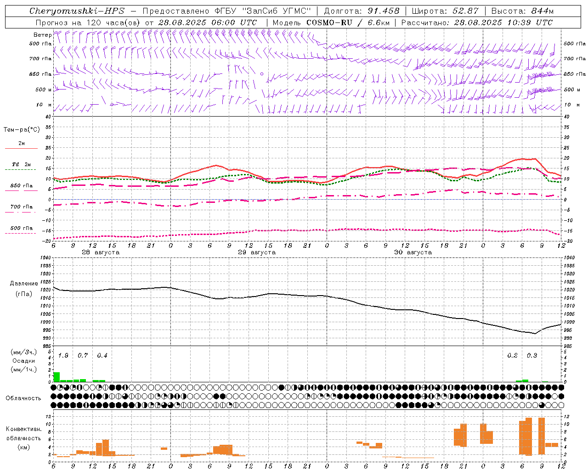Click right-side '850 гПа' wind level label

(x=575, y=74)
